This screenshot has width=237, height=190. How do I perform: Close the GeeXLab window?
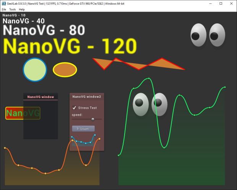point(231,3)
